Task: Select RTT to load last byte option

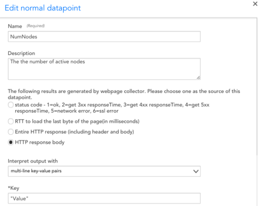Action: tap(11, 121)
